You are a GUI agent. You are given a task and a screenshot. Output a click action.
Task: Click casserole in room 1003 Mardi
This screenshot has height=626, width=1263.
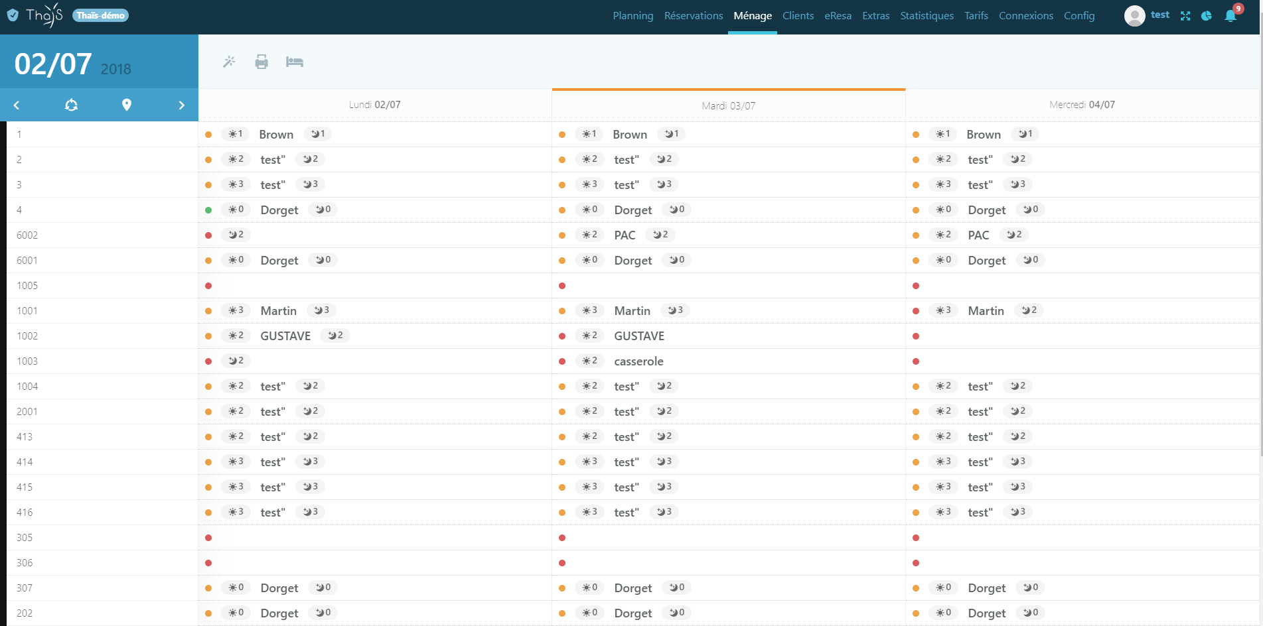tap(638, 361)
